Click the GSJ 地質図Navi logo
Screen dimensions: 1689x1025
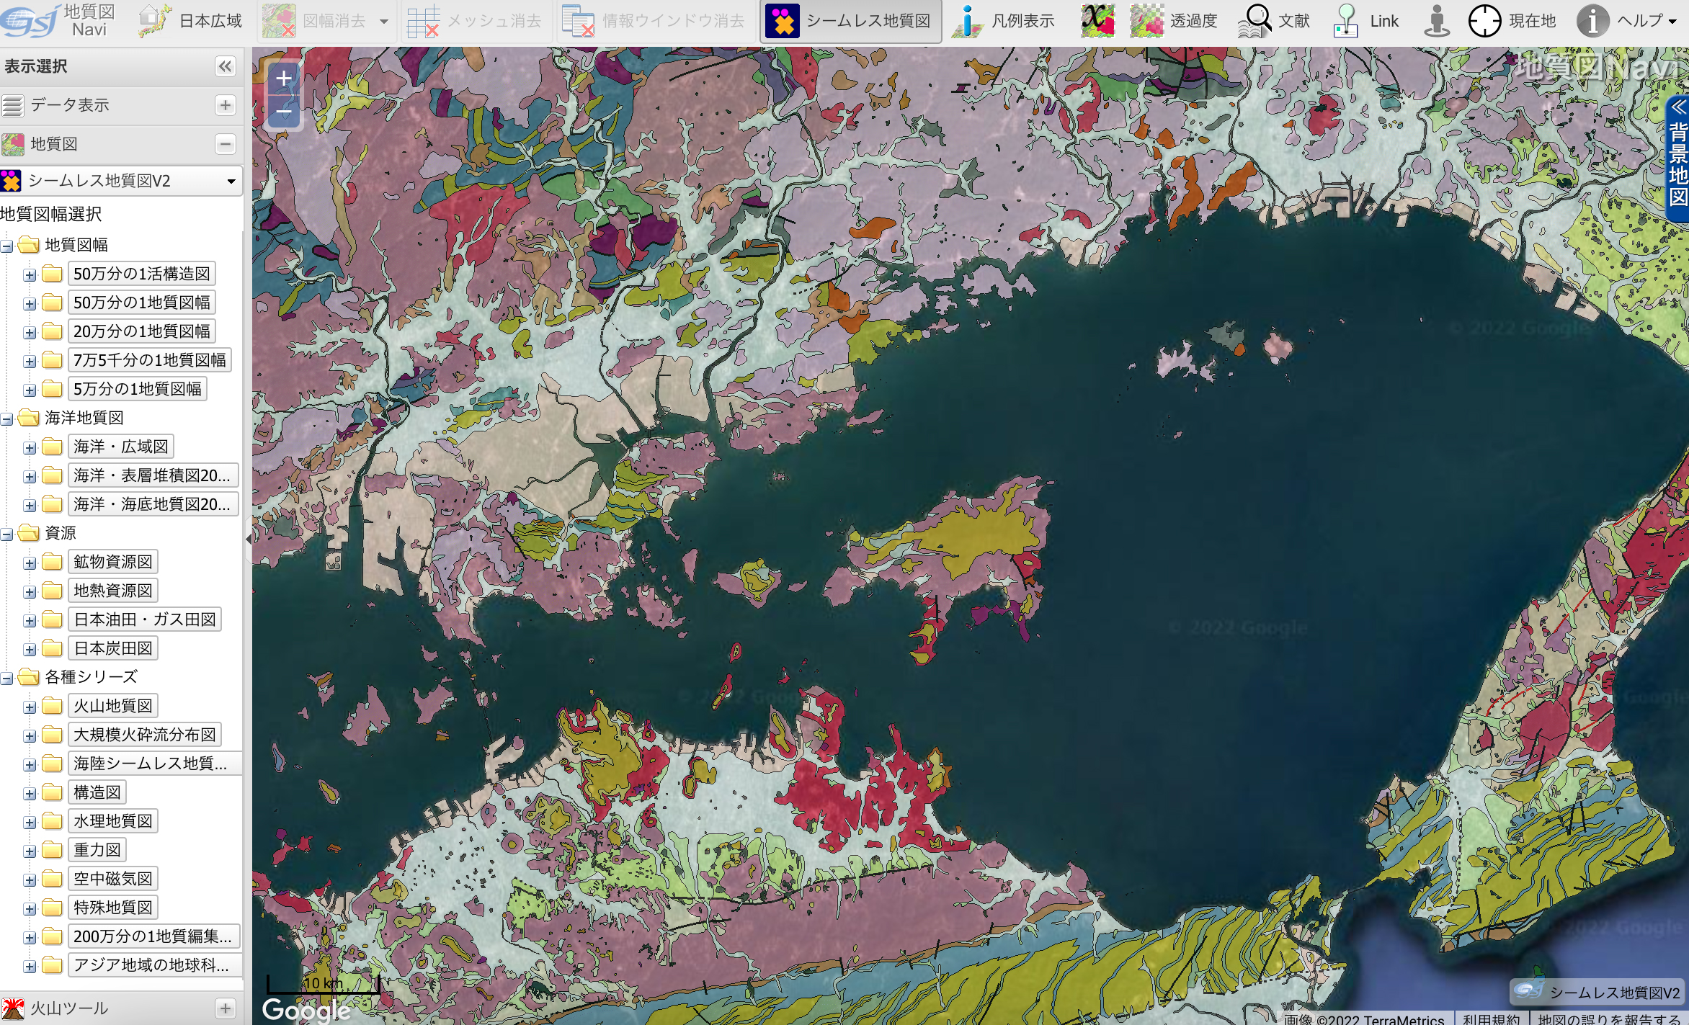(58, 20)
